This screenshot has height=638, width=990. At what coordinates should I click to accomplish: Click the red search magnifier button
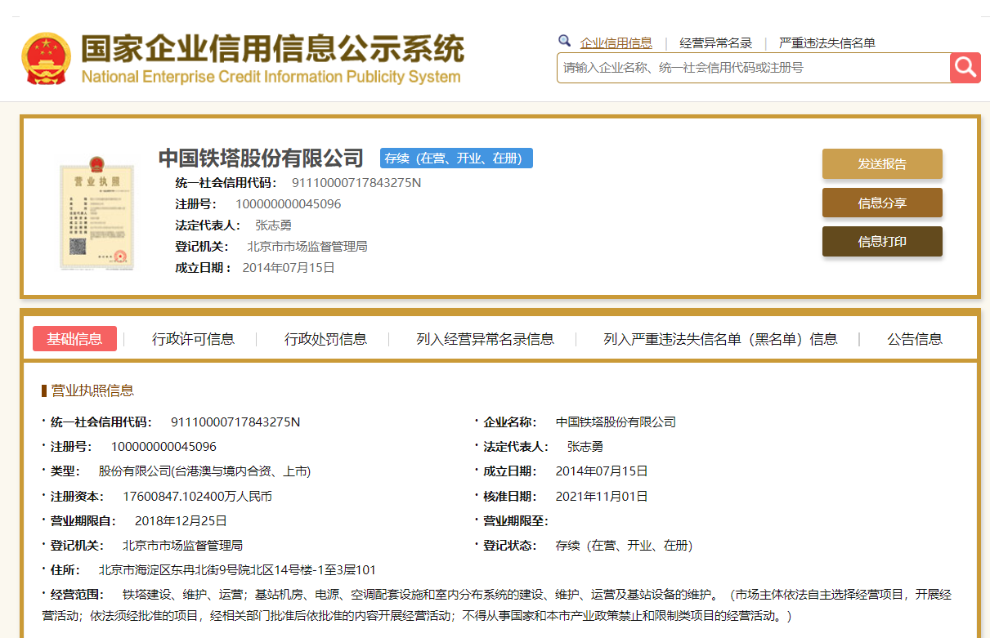965,68
